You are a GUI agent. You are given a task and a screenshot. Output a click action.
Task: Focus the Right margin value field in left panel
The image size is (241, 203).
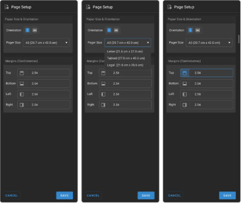pos(44,105)
